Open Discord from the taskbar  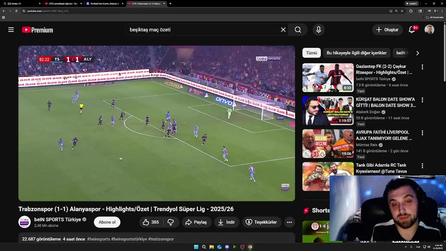(x=227, y=247)
